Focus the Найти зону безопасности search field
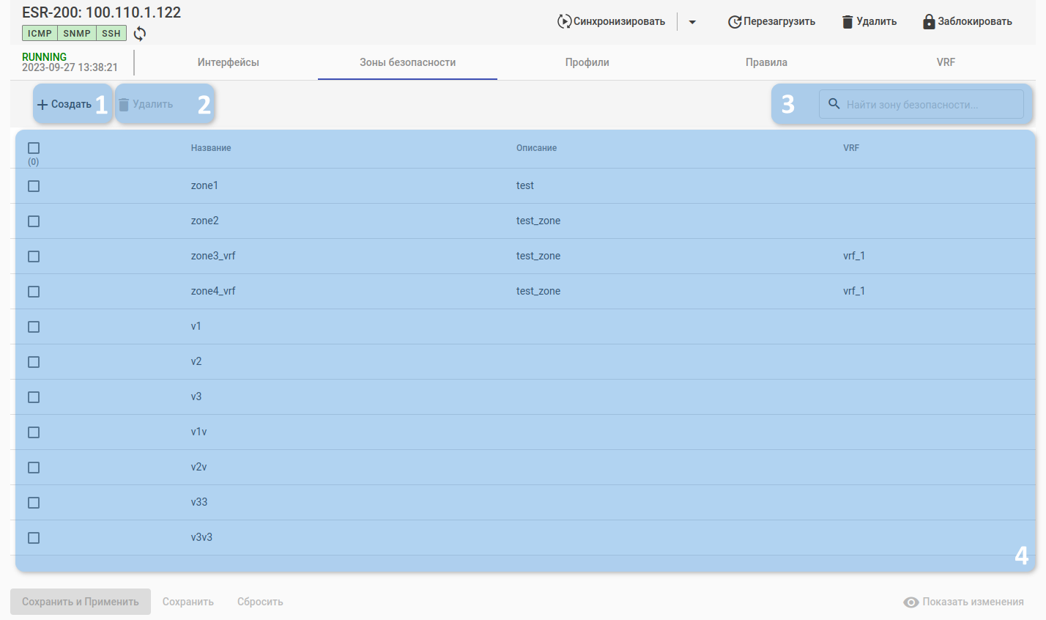This screenshot has width=1046, height=620. [x=921, y=104]
